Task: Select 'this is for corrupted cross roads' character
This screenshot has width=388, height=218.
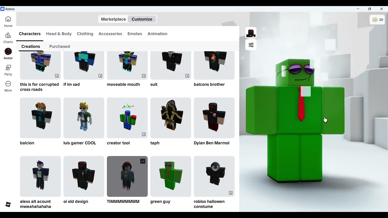Action: 40,65
